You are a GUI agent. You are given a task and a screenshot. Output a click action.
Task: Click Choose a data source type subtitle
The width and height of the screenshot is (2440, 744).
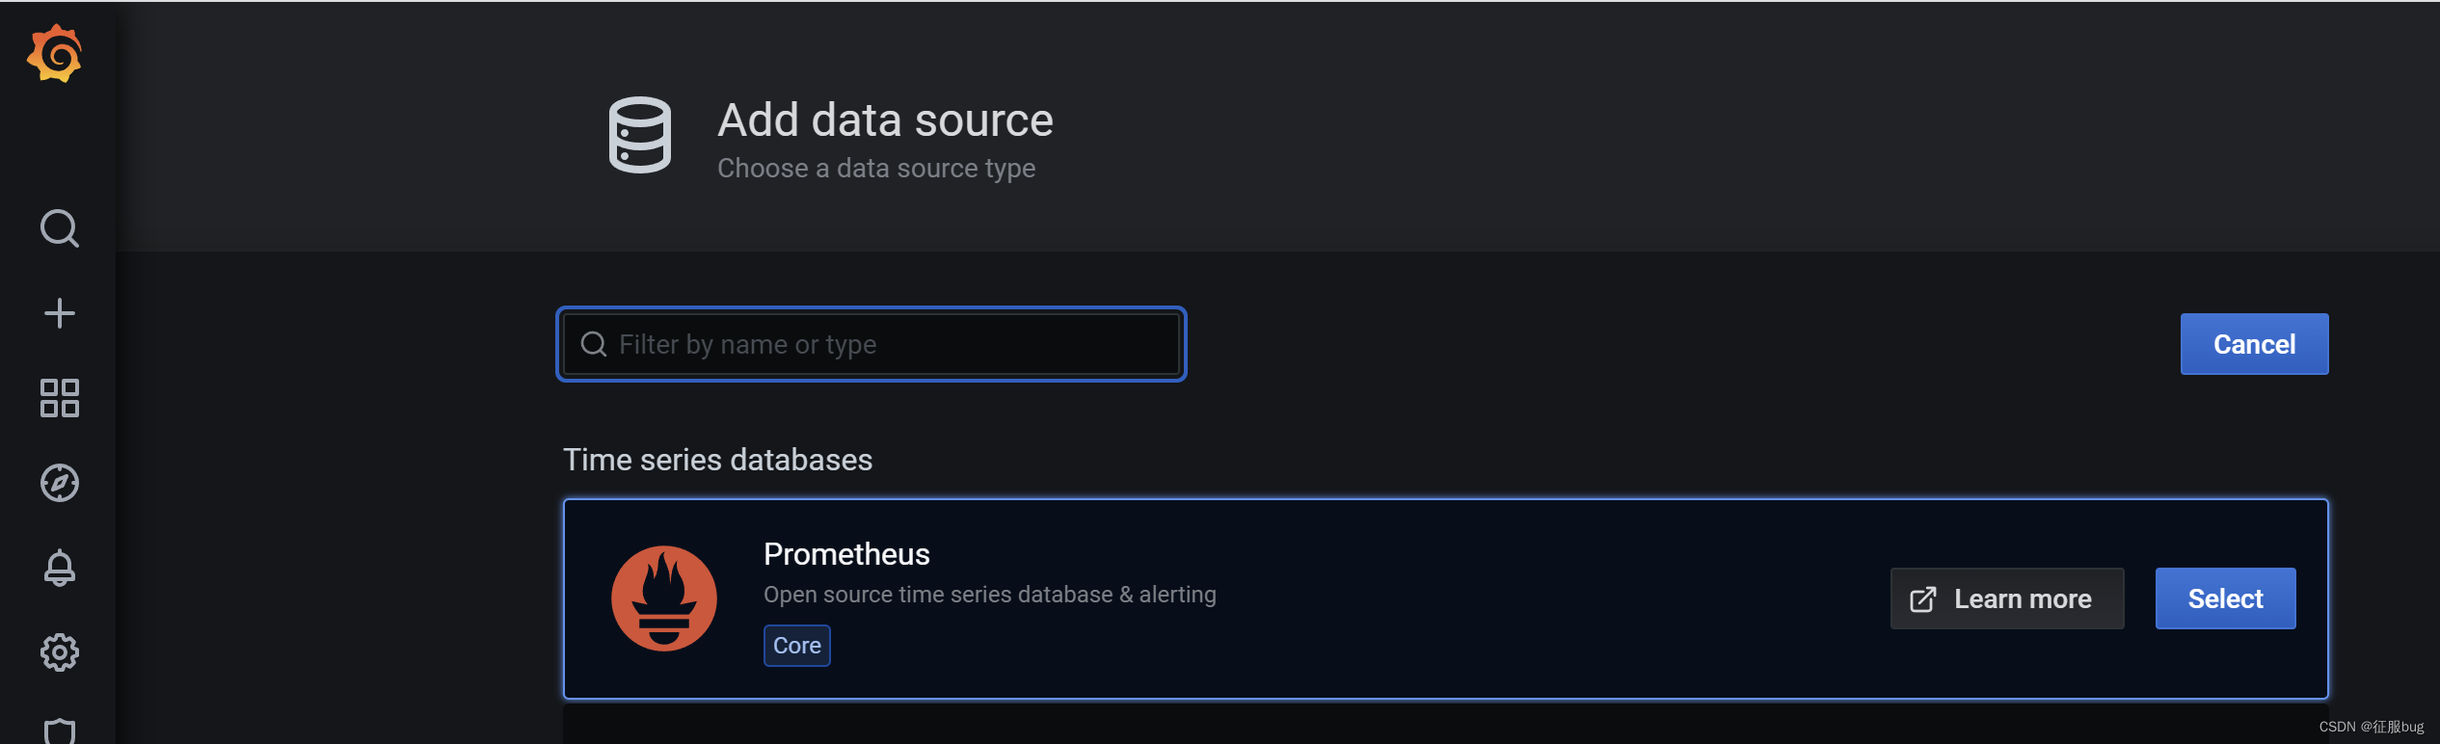point(876,169)
